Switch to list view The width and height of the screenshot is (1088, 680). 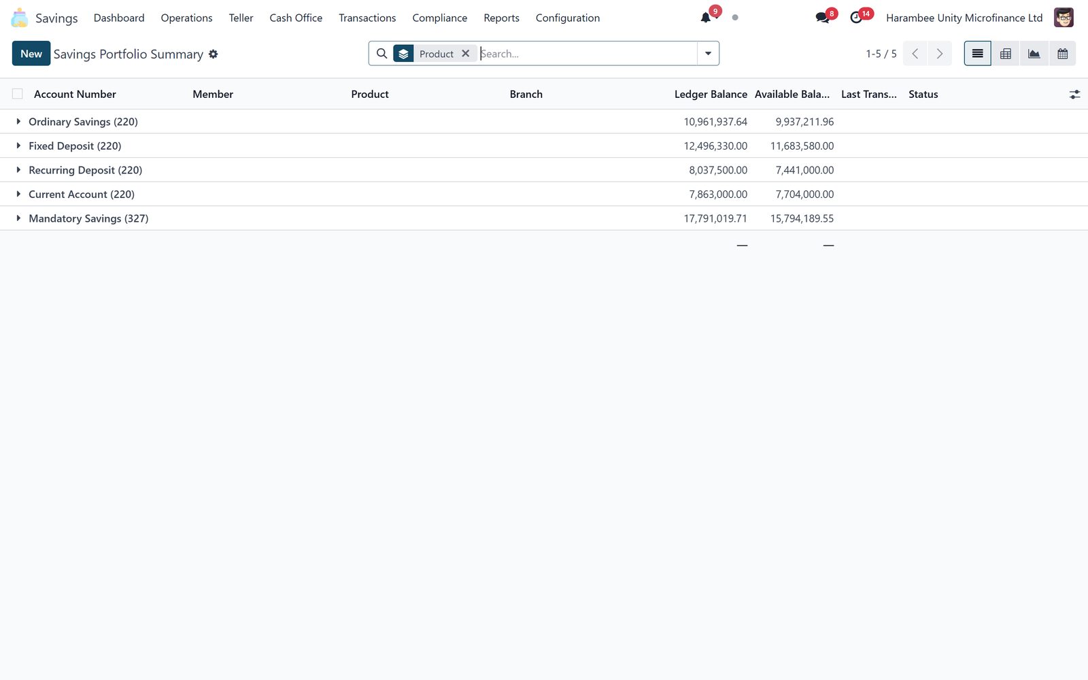(977, 54)
